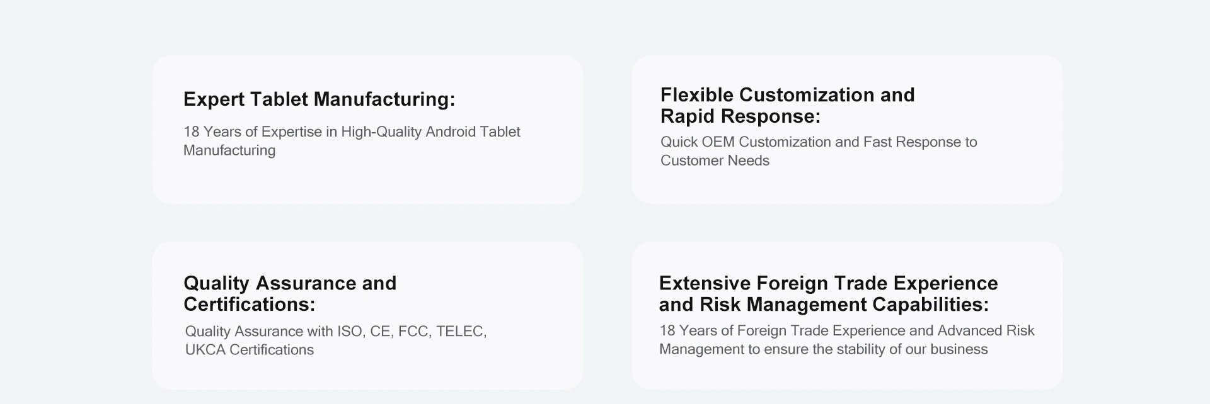The width and height of the screenshot is (1210, 404).
Task: Click the 'Certifications:' heading line
Action: (249, 305)
